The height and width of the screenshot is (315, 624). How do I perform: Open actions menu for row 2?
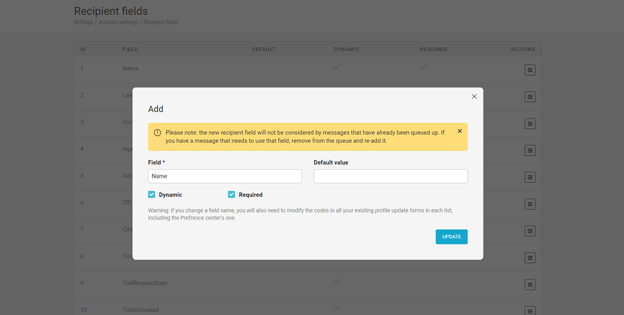(x=530, y=97)
